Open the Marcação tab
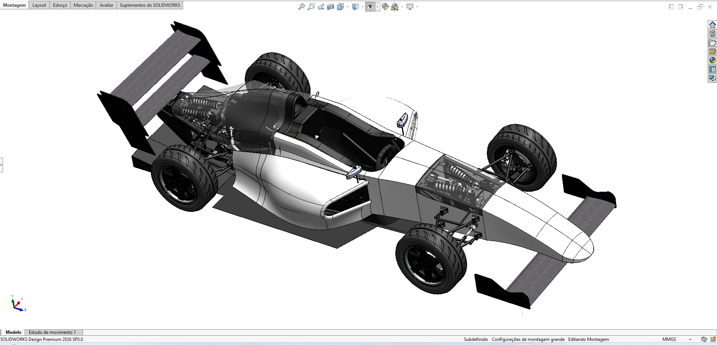Viewport: 717px width, 345px height. (83, 5)
